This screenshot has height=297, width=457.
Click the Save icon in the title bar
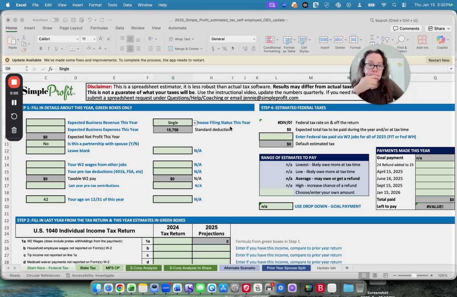73,20
